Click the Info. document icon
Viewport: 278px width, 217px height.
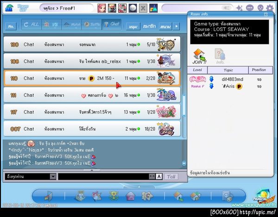click(x=220, y=56)
